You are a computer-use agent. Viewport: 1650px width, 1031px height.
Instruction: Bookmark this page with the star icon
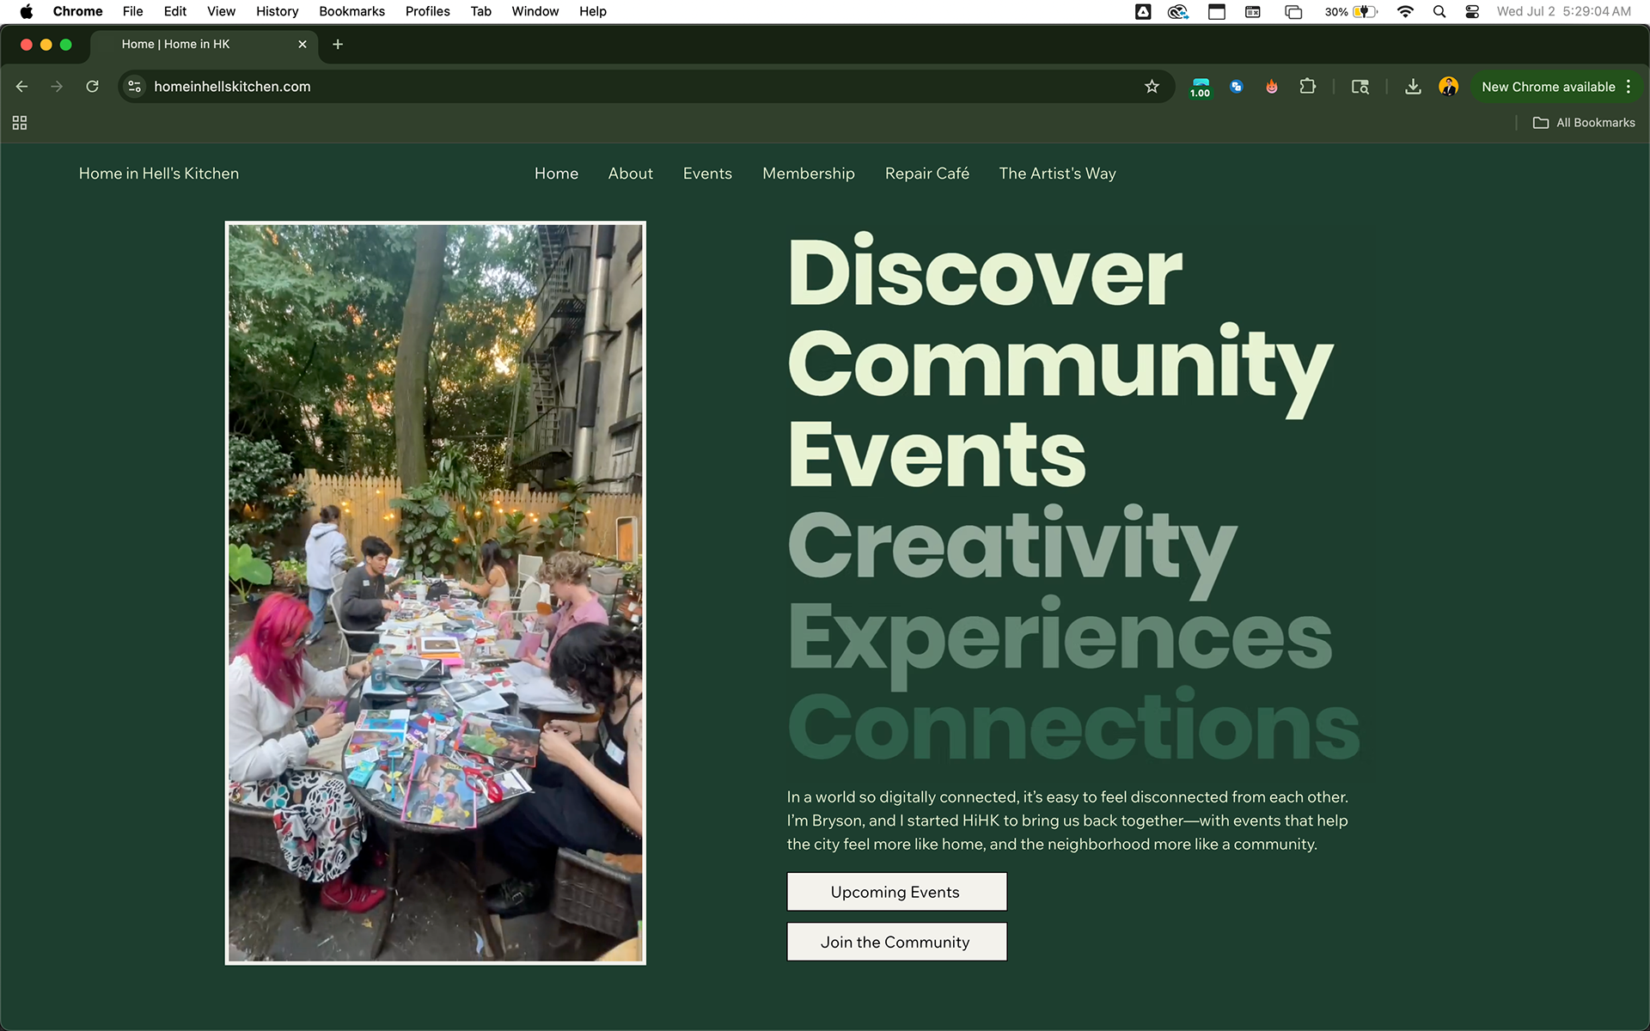point(1152,87)
